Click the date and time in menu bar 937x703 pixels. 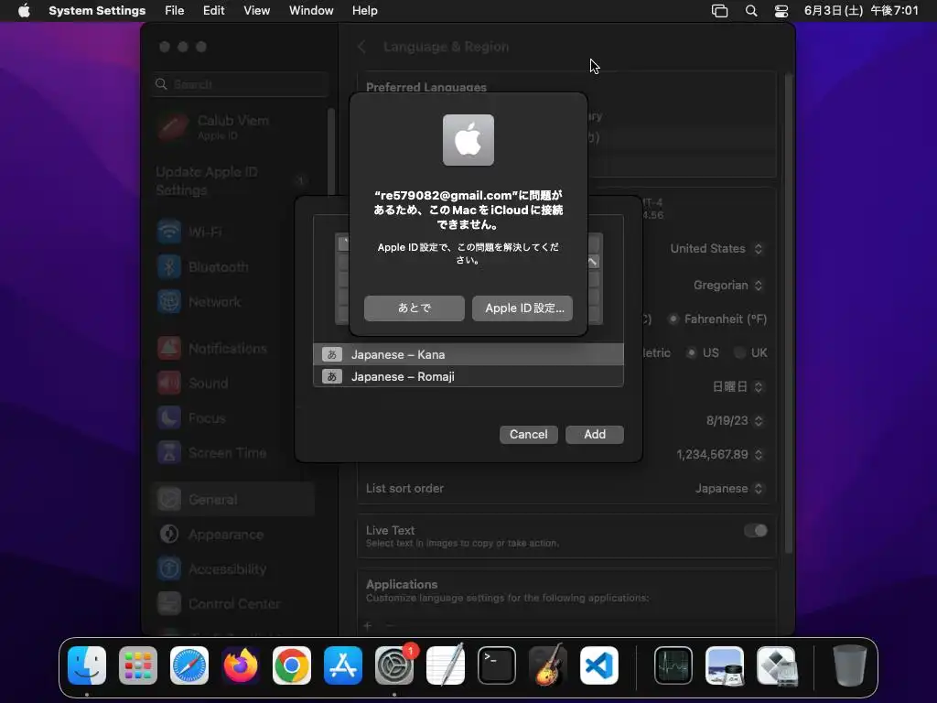point(861,11)
